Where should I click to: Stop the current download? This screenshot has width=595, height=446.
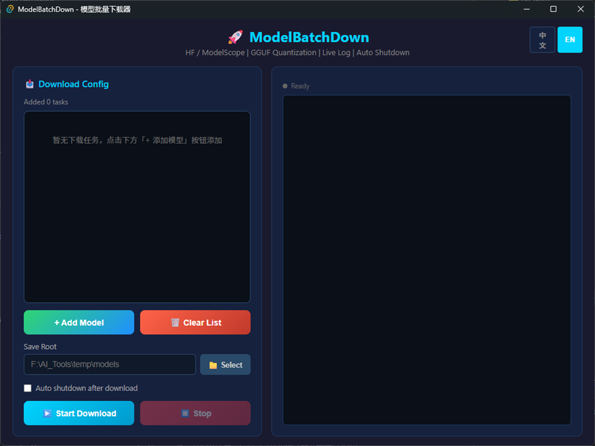(195, 413)
